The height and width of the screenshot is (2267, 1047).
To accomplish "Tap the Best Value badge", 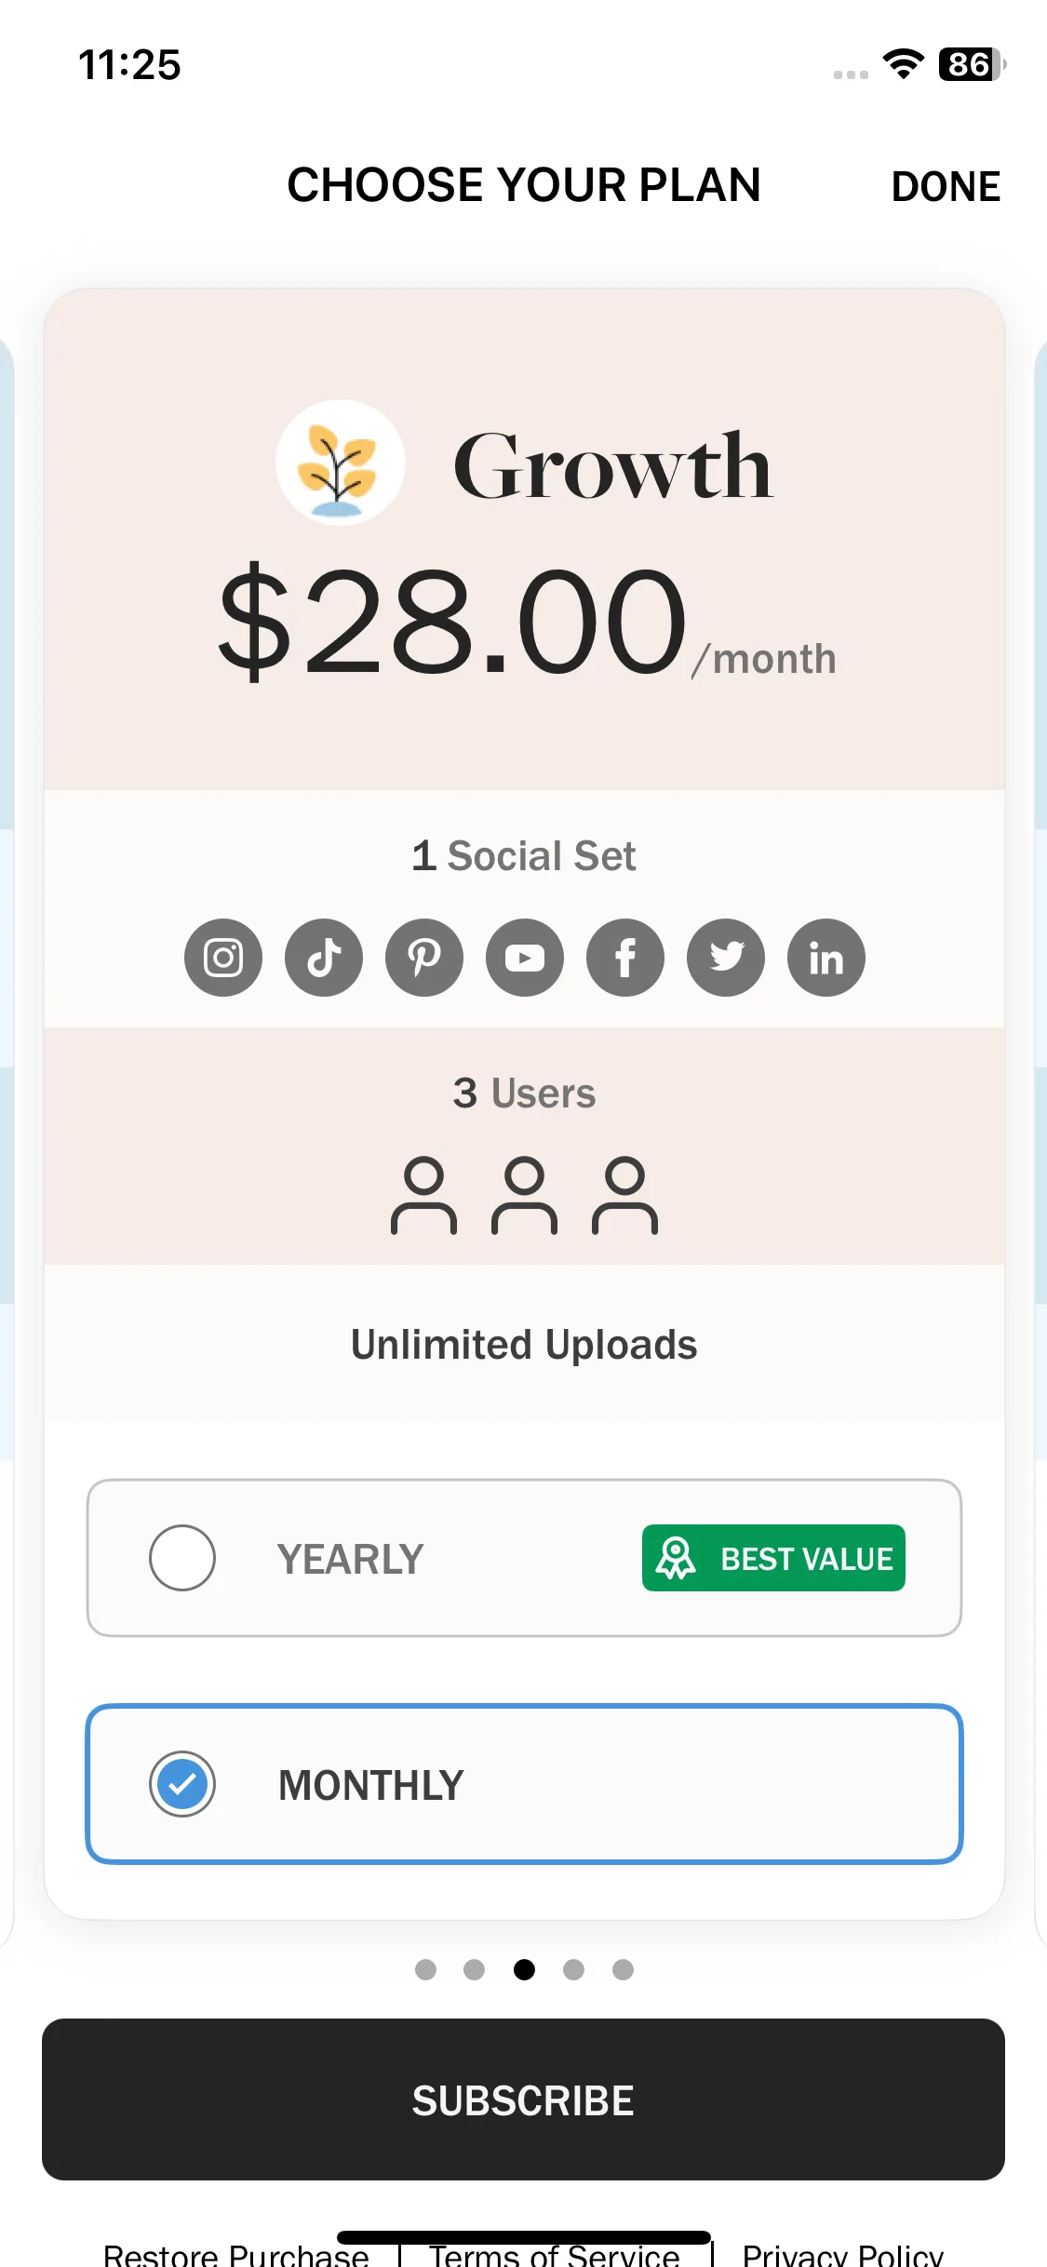I will tap(773, 1558).
